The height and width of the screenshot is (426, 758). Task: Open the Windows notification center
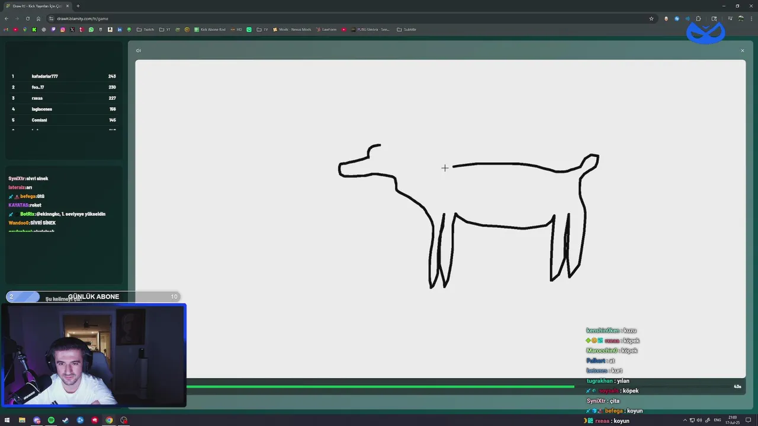pos(748,420)
